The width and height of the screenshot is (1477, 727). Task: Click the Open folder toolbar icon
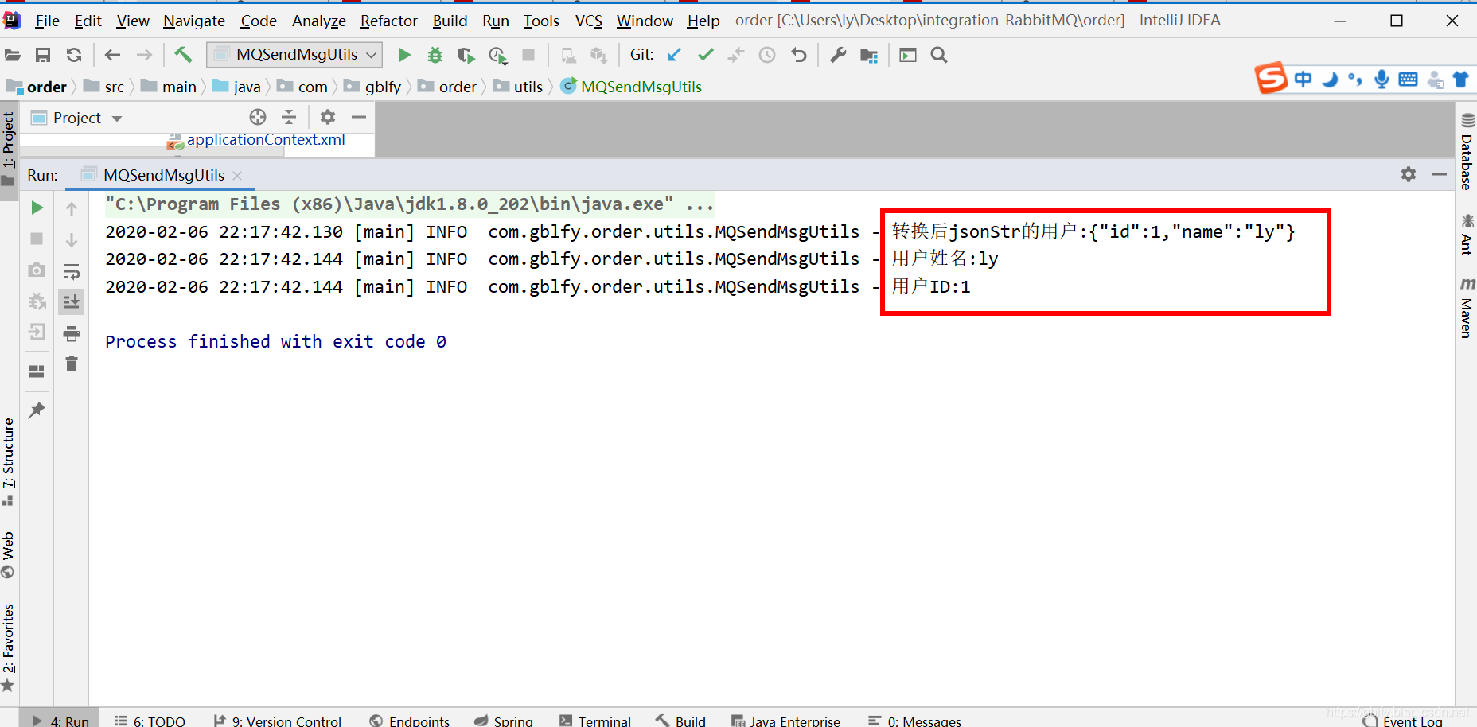click(x=13, y=55)
